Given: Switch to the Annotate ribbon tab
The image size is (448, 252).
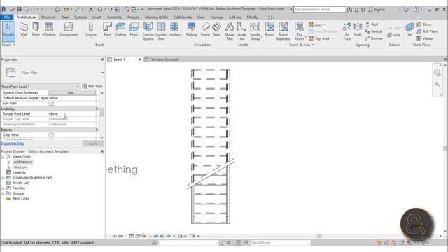Looking at the screenshot, I should (114, 17).
